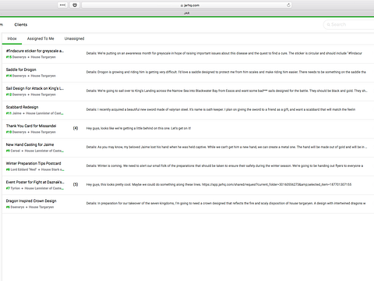Click the #12 Daenerys House Targaryen subtitle

(31, 94)
